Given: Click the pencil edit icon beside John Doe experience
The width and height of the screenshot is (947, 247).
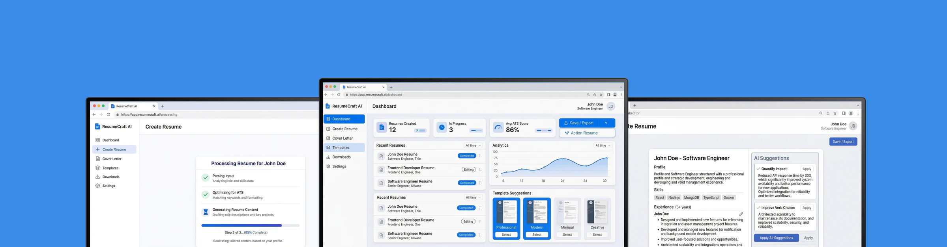Looking at the screenshot, I should coord(741,214).
